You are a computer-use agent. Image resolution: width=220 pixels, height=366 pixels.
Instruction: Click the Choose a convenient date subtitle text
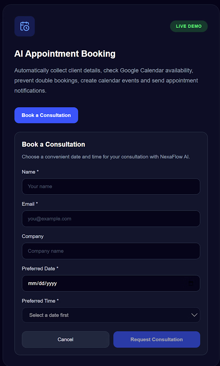pos(106,157)
